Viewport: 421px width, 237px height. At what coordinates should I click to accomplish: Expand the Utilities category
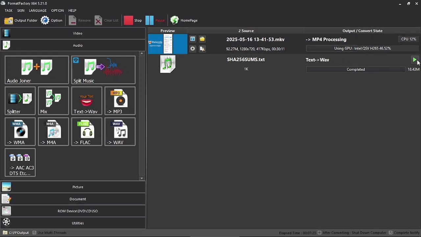point(73,223)
